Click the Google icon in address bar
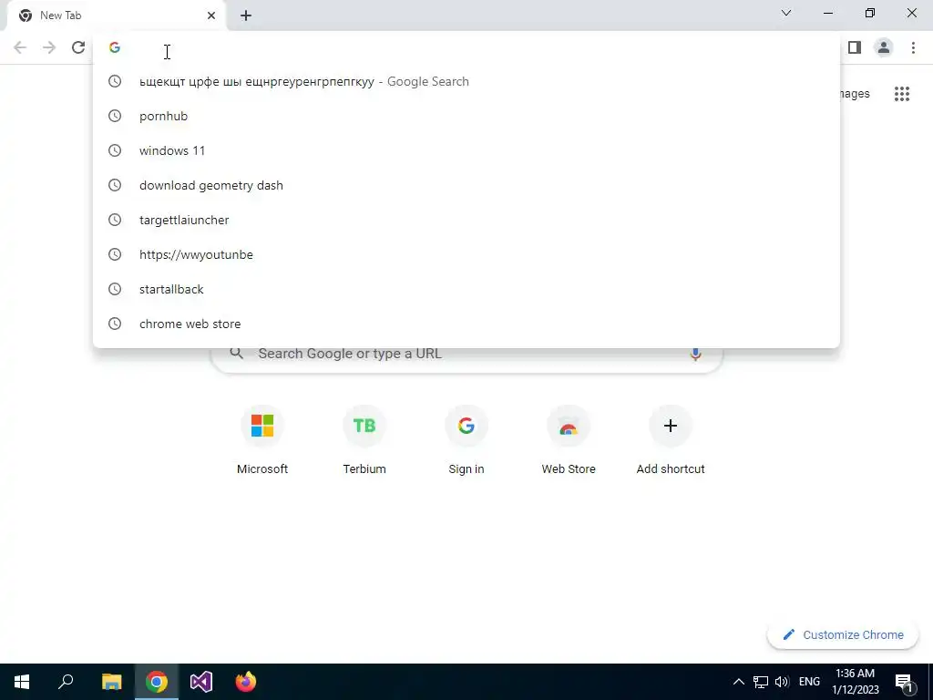The height and width of the screenshot is (700, 933). (115, 47)
